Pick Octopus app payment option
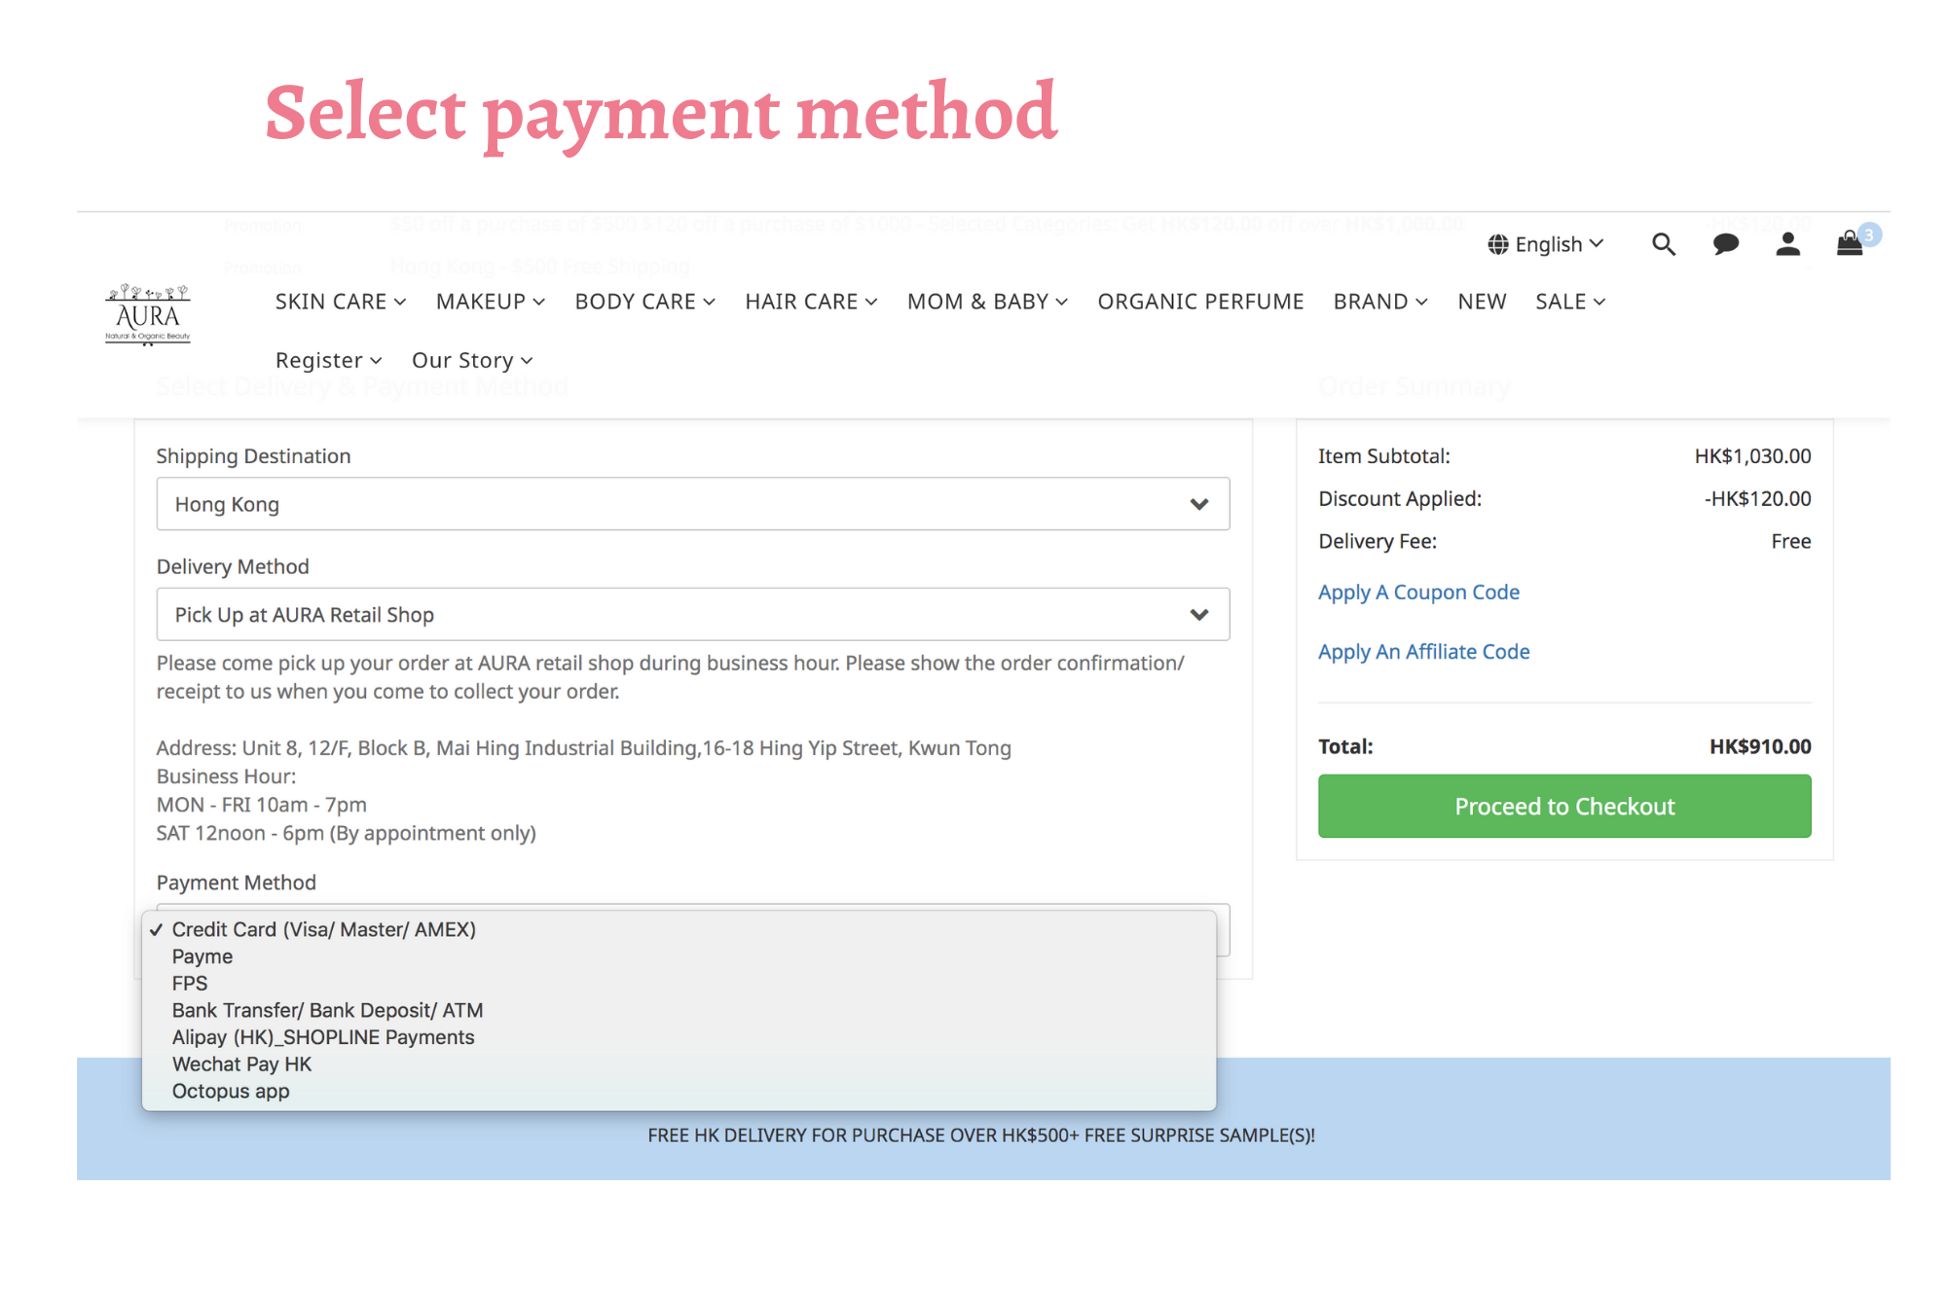Screen dimensions: 1947x1297 click(231, 1092)
